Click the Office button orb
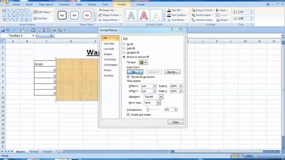Screen dimensions: 285x160 coord(4,2)
